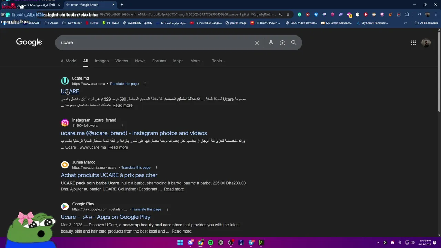The width and height of the screenshot is (441, 248).
Task: Open Discord from the taskbar
Action: click(x=191, y=242)
